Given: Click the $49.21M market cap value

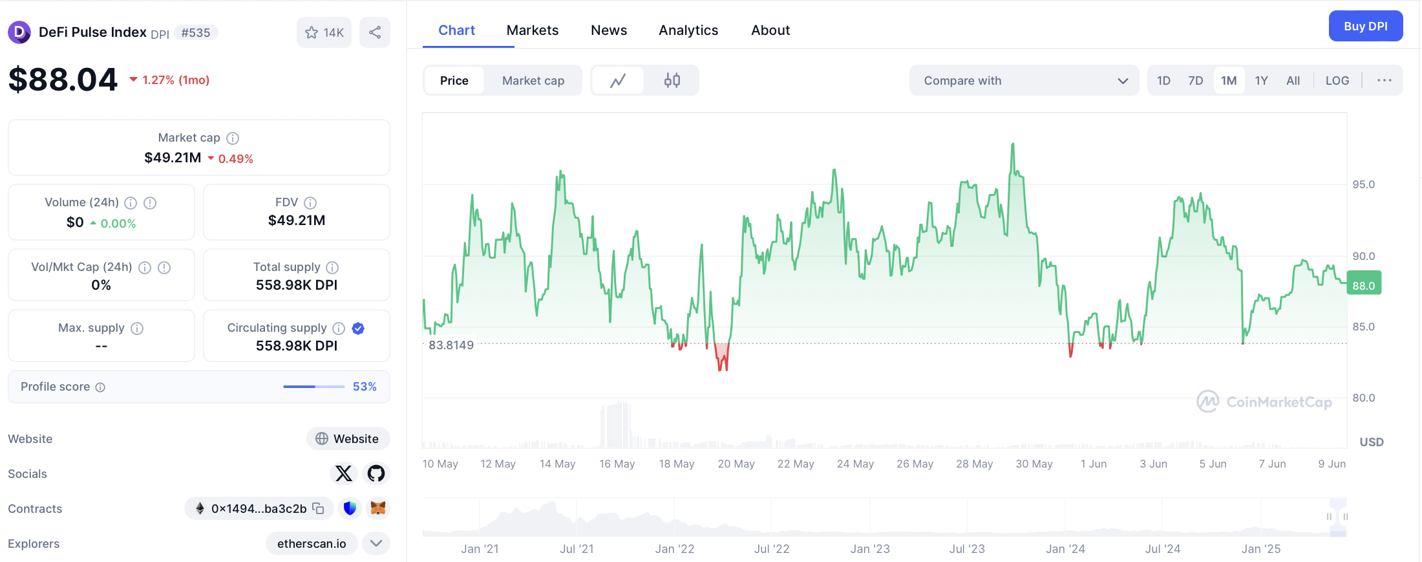Looking at the screenshot, I should click(x=173, y=158).
